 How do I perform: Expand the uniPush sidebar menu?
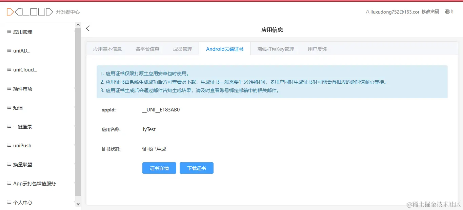point(37,146)
